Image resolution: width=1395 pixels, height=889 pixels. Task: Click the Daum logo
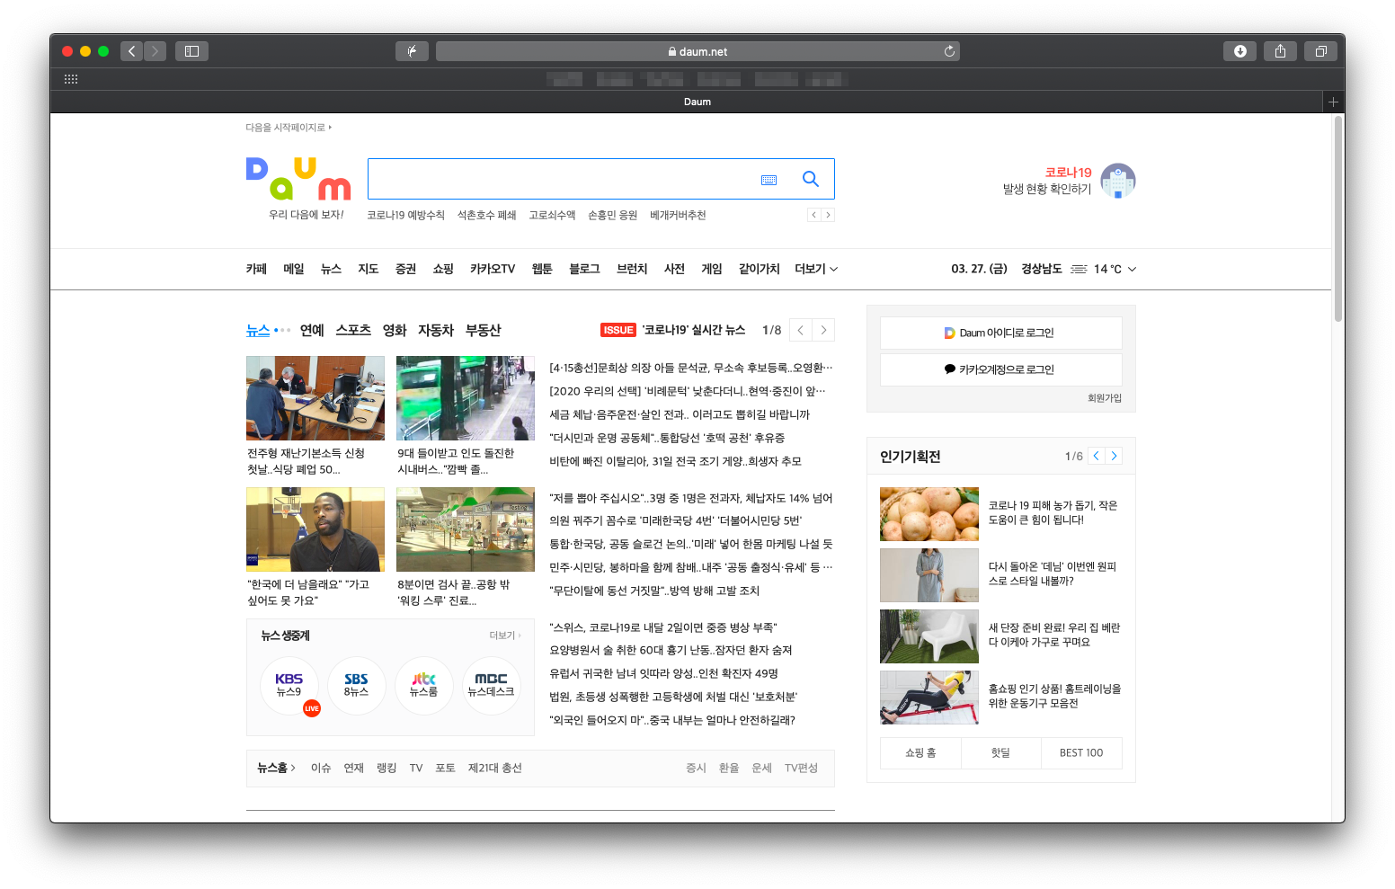point(298,179)
